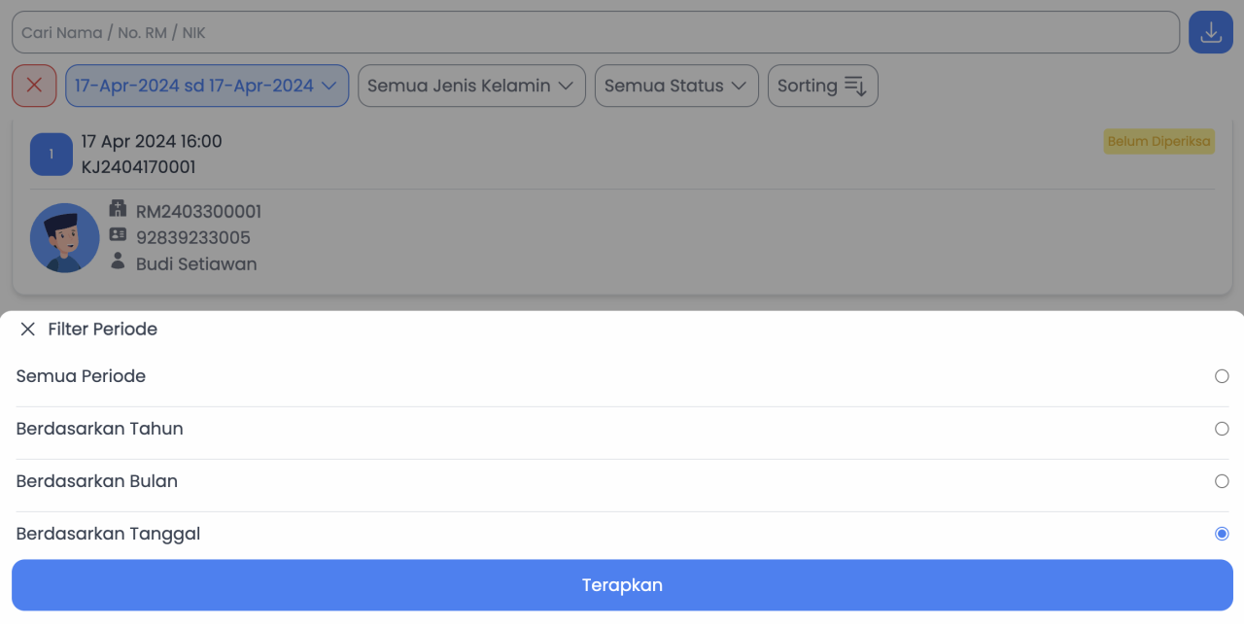The height and width of the screenshot is (628, 1244).
Task: Select the Berdasarkan Tanggal radio button
Action: tap(1222, 534)
